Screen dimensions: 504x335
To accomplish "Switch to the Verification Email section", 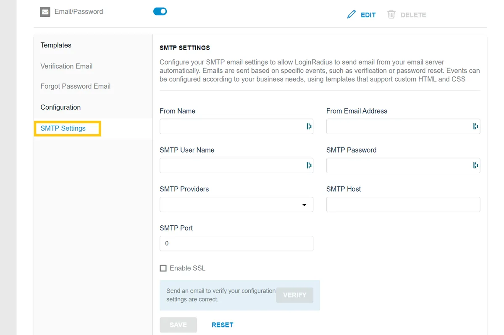I will [66, 66].
